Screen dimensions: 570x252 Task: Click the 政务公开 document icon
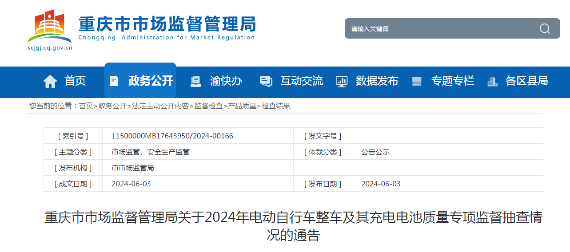coord(114,81)
